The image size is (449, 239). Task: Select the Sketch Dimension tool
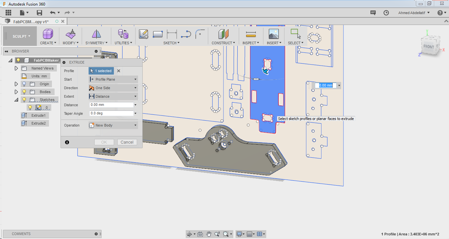point(172,33)
